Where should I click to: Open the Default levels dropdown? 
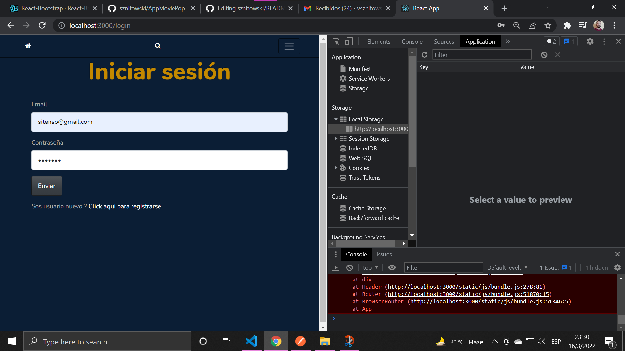click(x=507, y=267)
